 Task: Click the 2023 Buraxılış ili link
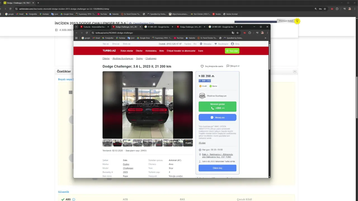[125, 172]
